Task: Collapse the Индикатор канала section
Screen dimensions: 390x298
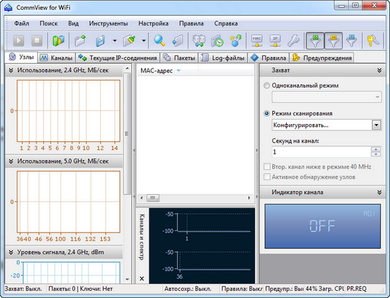Action: tap(378, 192)
